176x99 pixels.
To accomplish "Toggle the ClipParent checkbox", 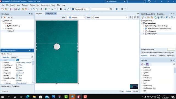I will 17,68.
